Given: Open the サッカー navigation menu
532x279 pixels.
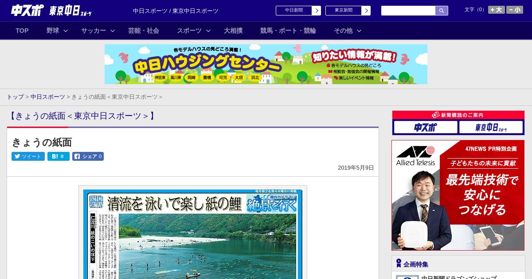Looking at the screenshot, I should tap(94, 31).
